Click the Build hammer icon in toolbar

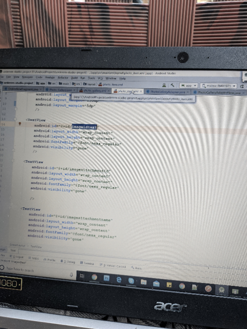coord(172,85)
